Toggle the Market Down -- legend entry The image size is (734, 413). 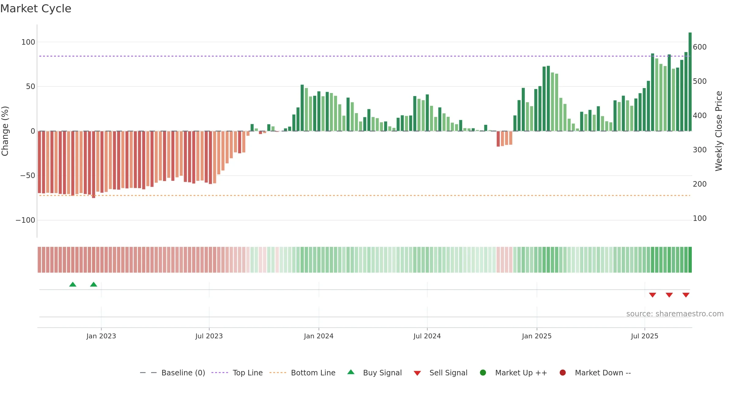pos(595,373)
